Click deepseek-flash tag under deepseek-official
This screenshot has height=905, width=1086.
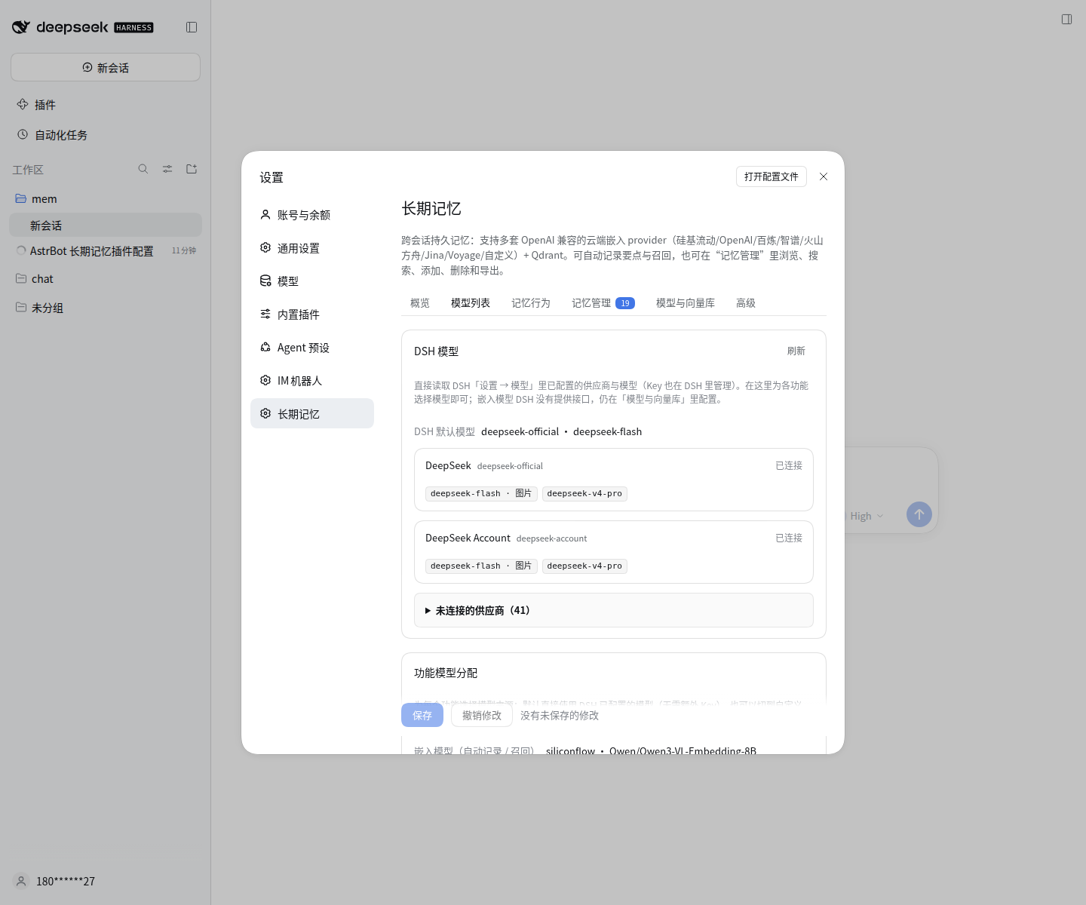(x=481, y=493)
